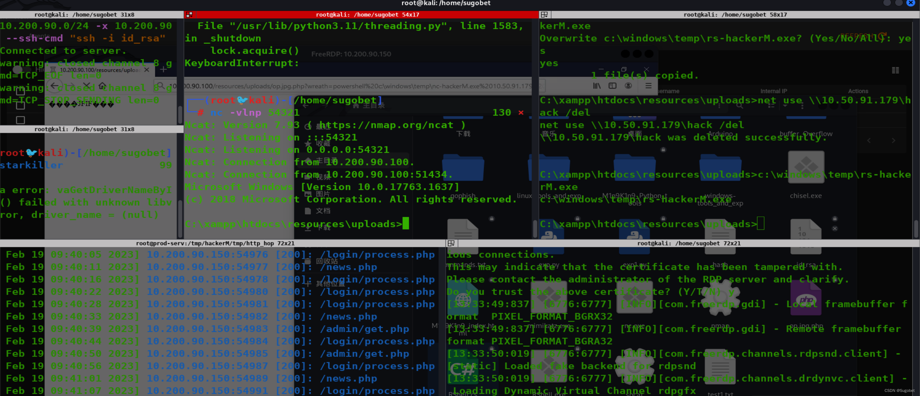
Task: Go to Starkiller next page chevron
Action: 893,140
